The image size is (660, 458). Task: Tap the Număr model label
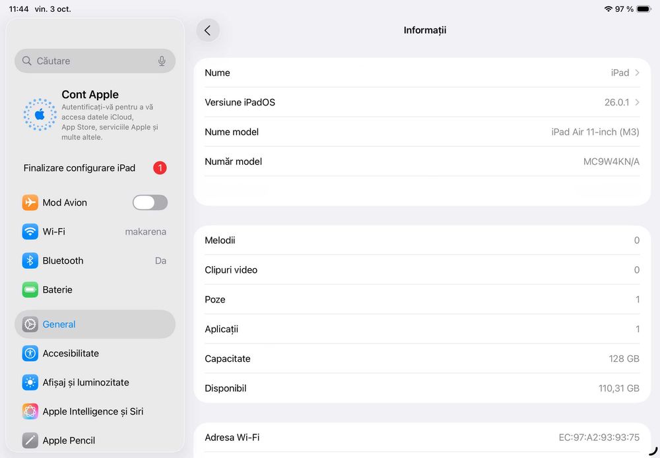233,161
